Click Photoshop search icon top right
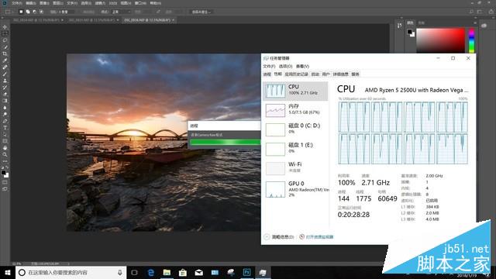 pyautogui.click(x=471, y=12)
